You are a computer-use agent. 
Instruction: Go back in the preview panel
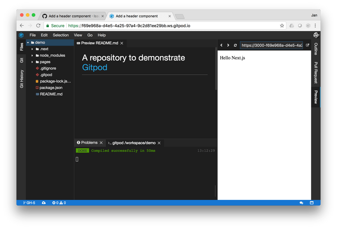point(222,45)
